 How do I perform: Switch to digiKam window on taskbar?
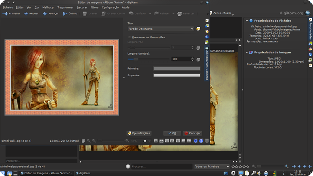pyautogui.click(x=83, y=173)
